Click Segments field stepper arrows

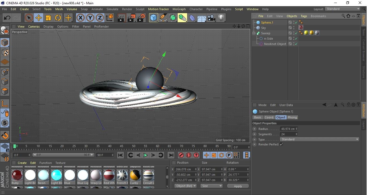296,134
